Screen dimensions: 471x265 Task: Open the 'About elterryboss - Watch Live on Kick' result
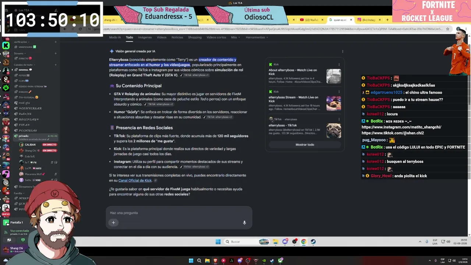coord(293,72)
